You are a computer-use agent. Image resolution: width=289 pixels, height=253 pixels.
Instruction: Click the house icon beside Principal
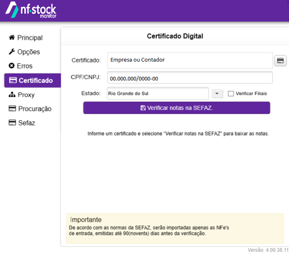pos(12,38)
